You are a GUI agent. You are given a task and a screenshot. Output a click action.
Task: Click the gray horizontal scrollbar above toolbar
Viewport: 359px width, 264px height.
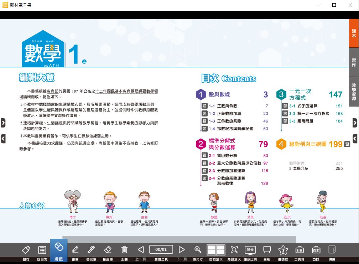coord(179,239)
